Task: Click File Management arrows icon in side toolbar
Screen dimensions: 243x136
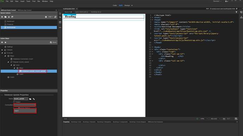Action: [60, 17]
